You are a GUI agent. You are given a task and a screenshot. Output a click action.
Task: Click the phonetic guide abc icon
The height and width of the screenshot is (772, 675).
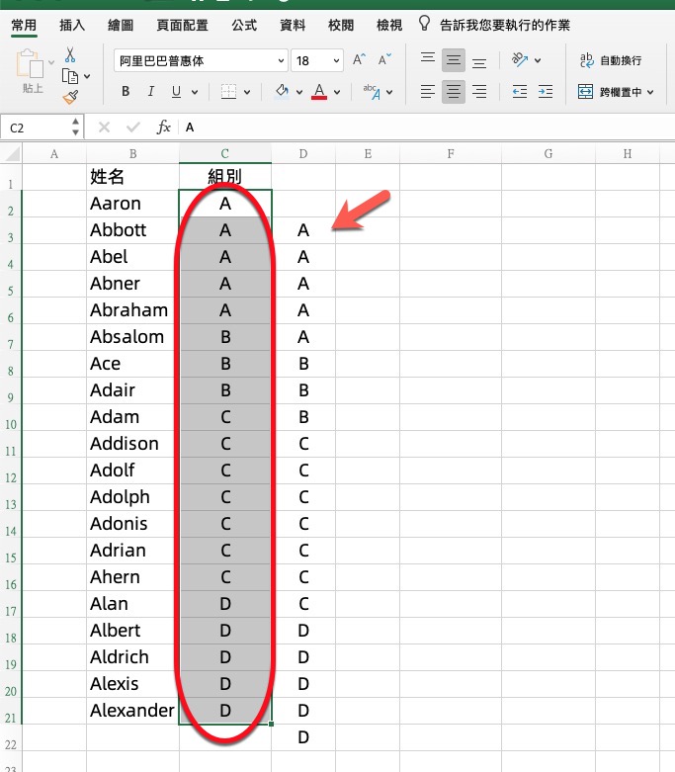[x=372, y=92]
